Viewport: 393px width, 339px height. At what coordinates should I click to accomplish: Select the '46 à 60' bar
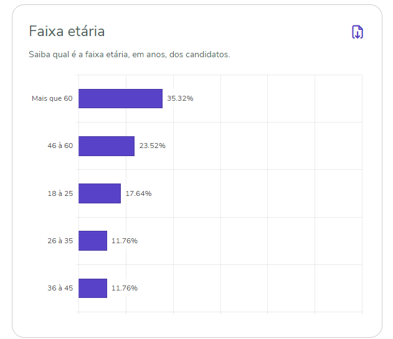coord(106,146)
